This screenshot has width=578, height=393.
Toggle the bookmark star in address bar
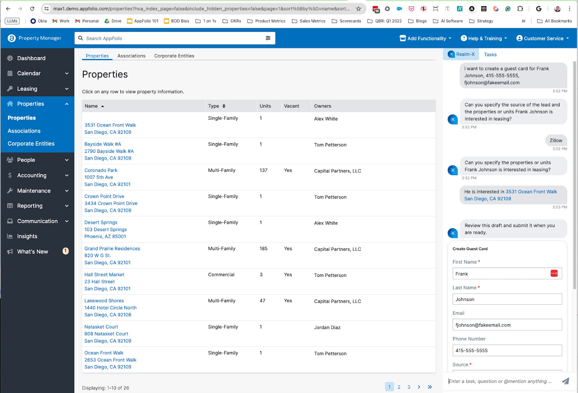[358, 8]
